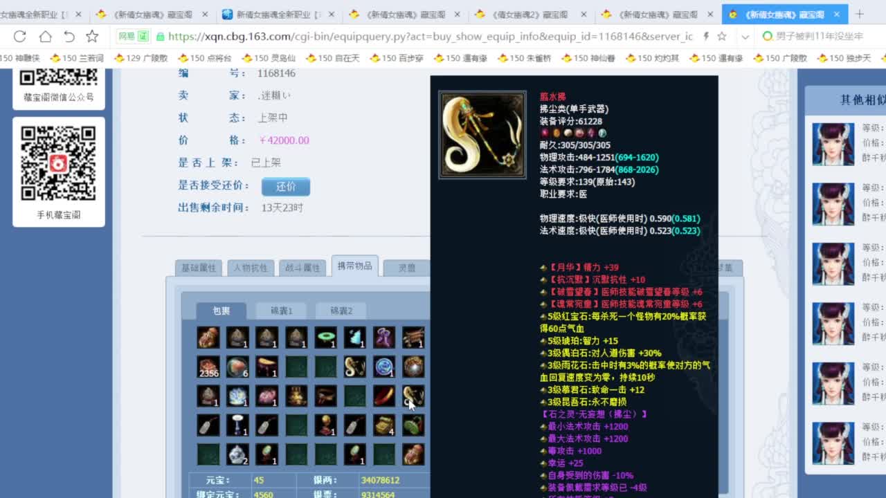Click the 还价 bargain button

pyautogui.click(x=286, y=187)
